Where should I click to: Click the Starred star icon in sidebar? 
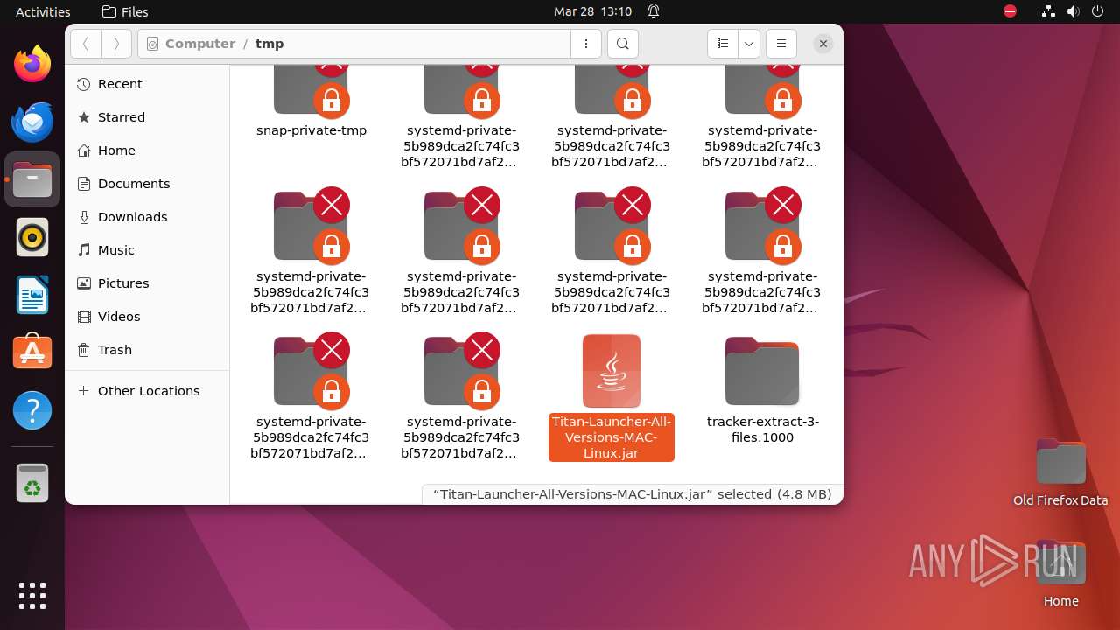tap(84, 117)
